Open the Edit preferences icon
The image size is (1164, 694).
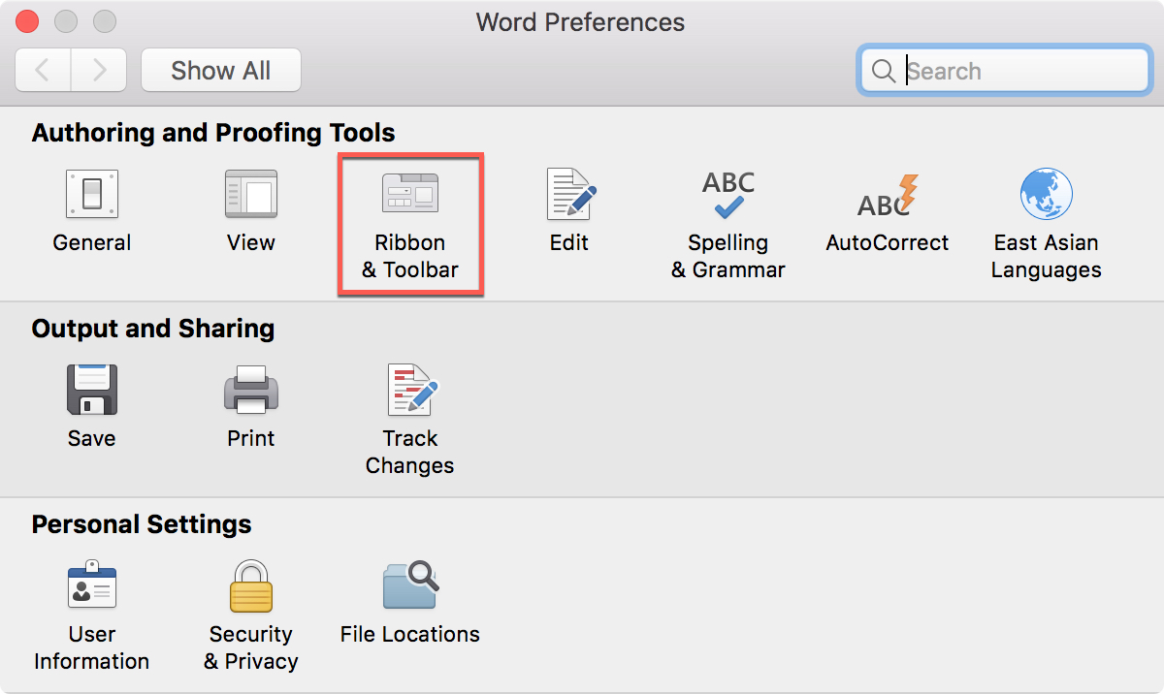570,194
